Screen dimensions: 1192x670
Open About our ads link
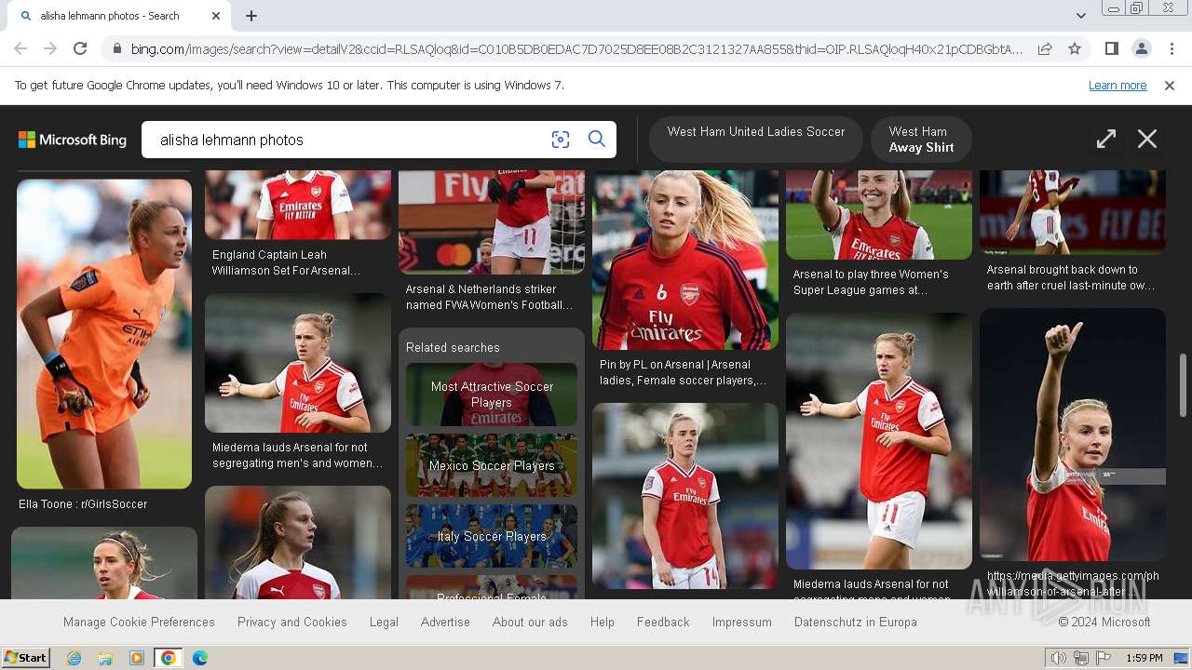[530, 622]
